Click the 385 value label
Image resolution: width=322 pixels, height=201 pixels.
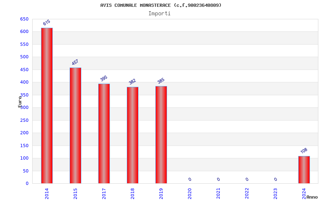pos(161,81)
